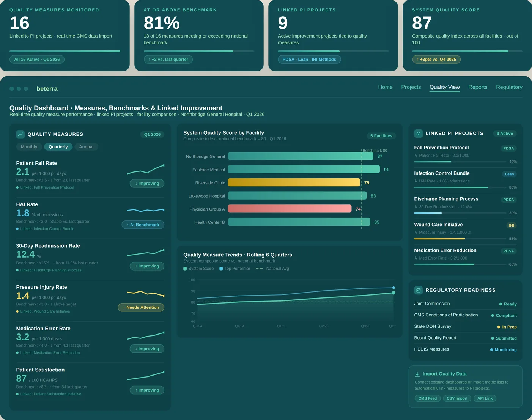Switch to Monthly view in Quality Measures

(29, 147)
